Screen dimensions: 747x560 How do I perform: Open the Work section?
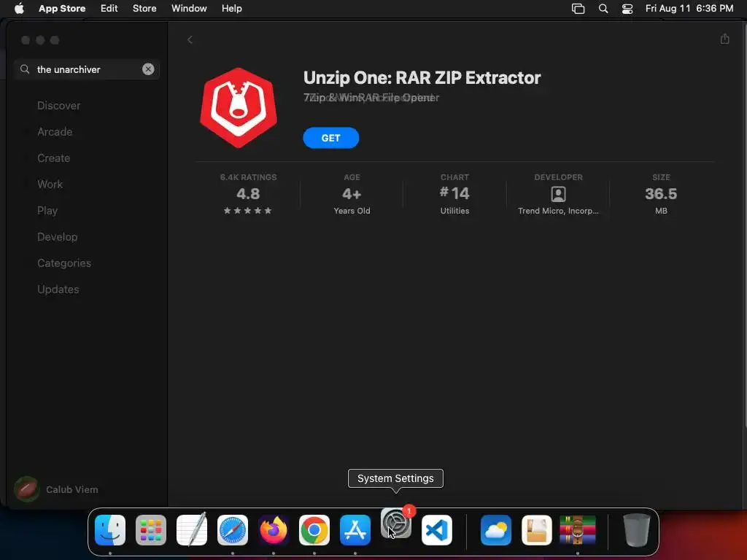[50, 184]
